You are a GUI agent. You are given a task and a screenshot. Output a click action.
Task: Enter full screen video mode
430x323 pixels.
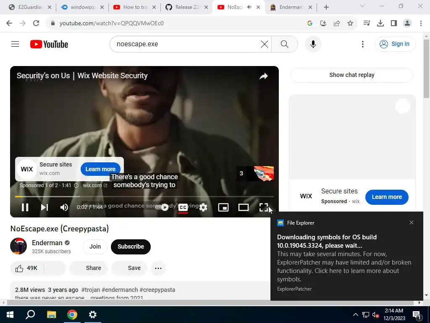point(264,207)
